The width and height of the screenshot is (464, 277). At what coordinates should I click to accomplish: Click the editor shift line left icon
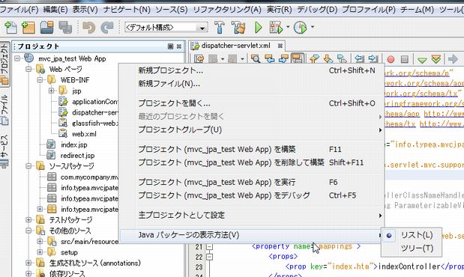point(359,58)
